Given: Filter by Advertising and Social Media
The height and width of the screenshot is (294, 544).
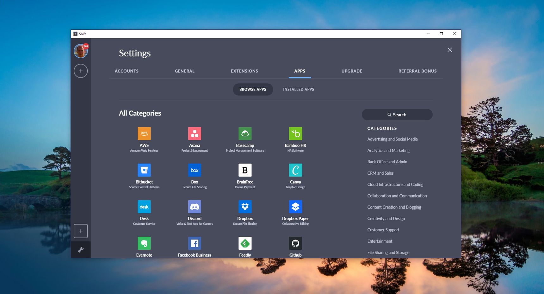Looking at the screenshot, I should click(x=393, y=139).
